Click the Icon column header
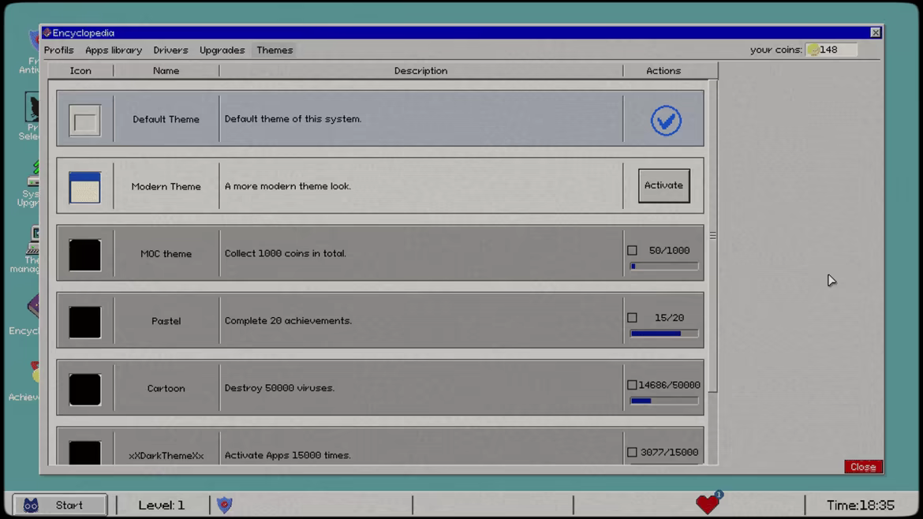 point(80,71)
